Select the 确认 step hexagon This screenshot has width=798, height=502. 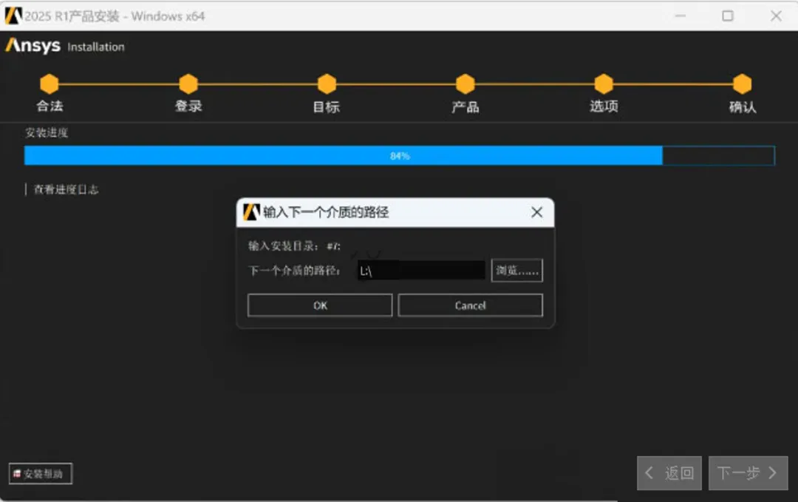pyautogui.click(x=742, y=84)
